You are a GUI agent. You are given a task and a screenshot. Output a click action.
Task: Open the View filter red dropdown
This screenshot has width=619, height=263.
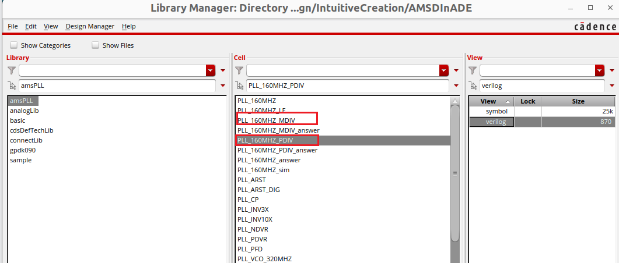600,70
